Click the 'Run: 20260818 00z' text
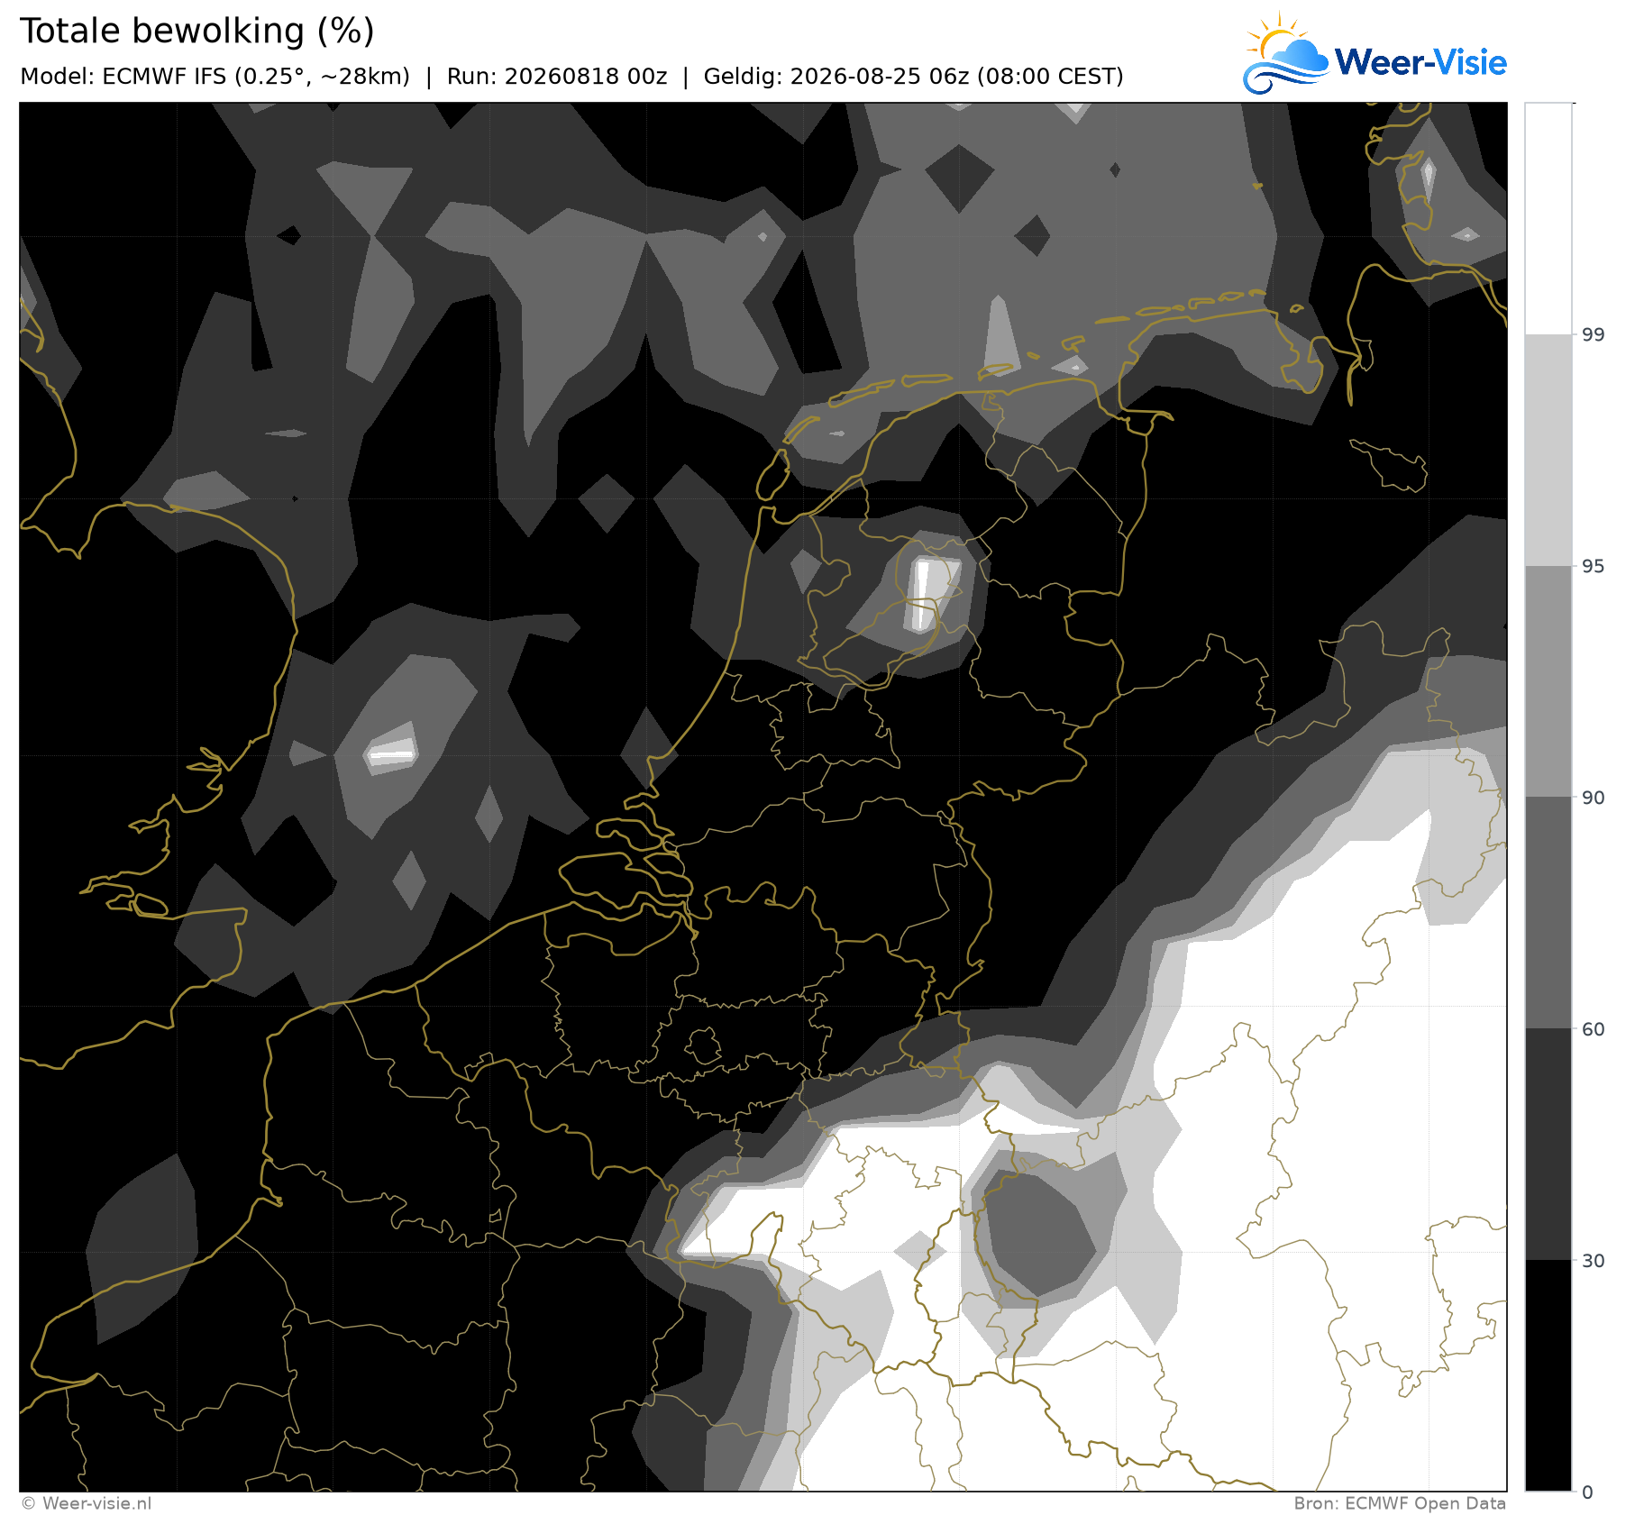Screen dimensions: 1644x1515 click(x=557, y=77)
